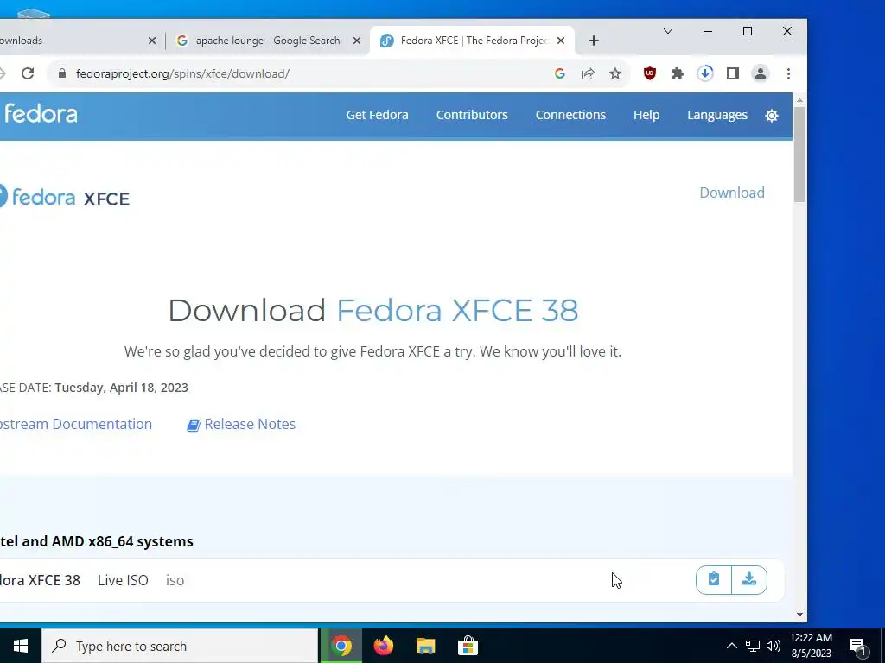Click taskbar search box
Image resolution: width=885 pixels, height=663 pixels.
(x=180, y=646)
